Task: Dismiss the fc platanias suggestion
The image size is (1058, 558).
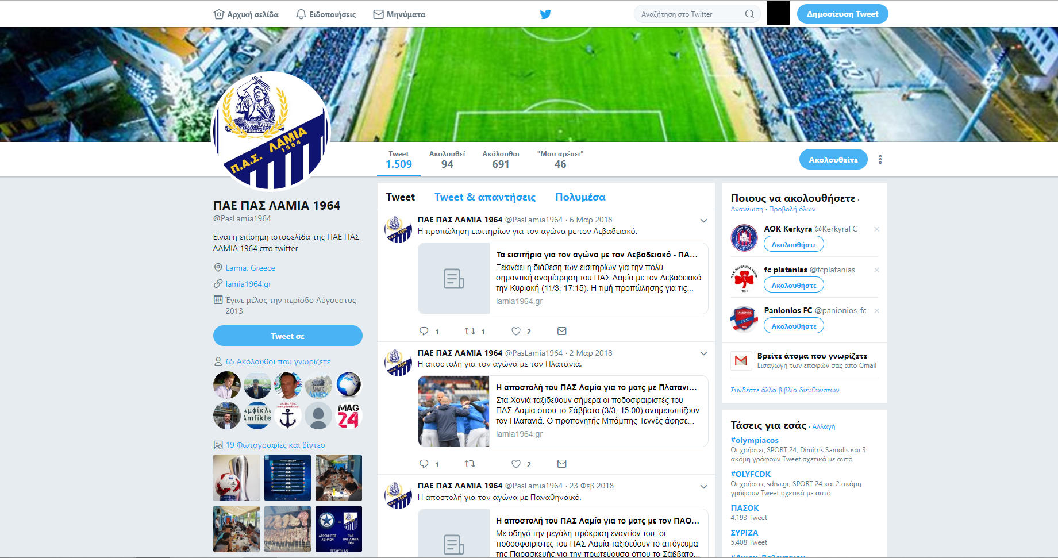Action: pyautogui.click(x=876, y=270)
